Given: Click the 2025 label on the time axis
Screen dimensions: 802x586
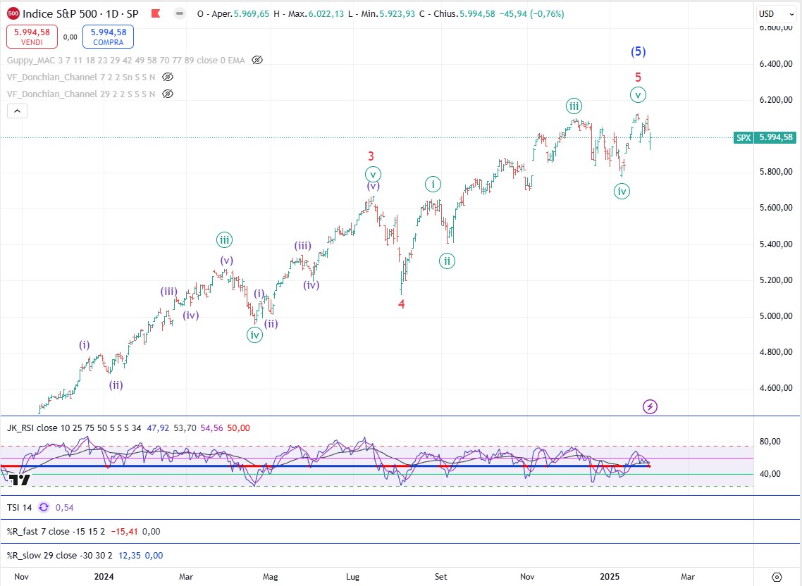Looking at the screenshot, I should tap(610, 576).
